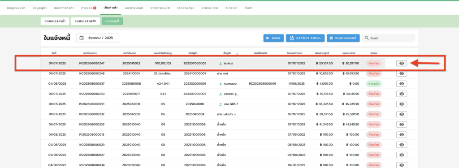Image resolution: width=459 pixels, height=168 pixels.
Task: Click the สถานะ column header
Action: click(x=374, y=53)
